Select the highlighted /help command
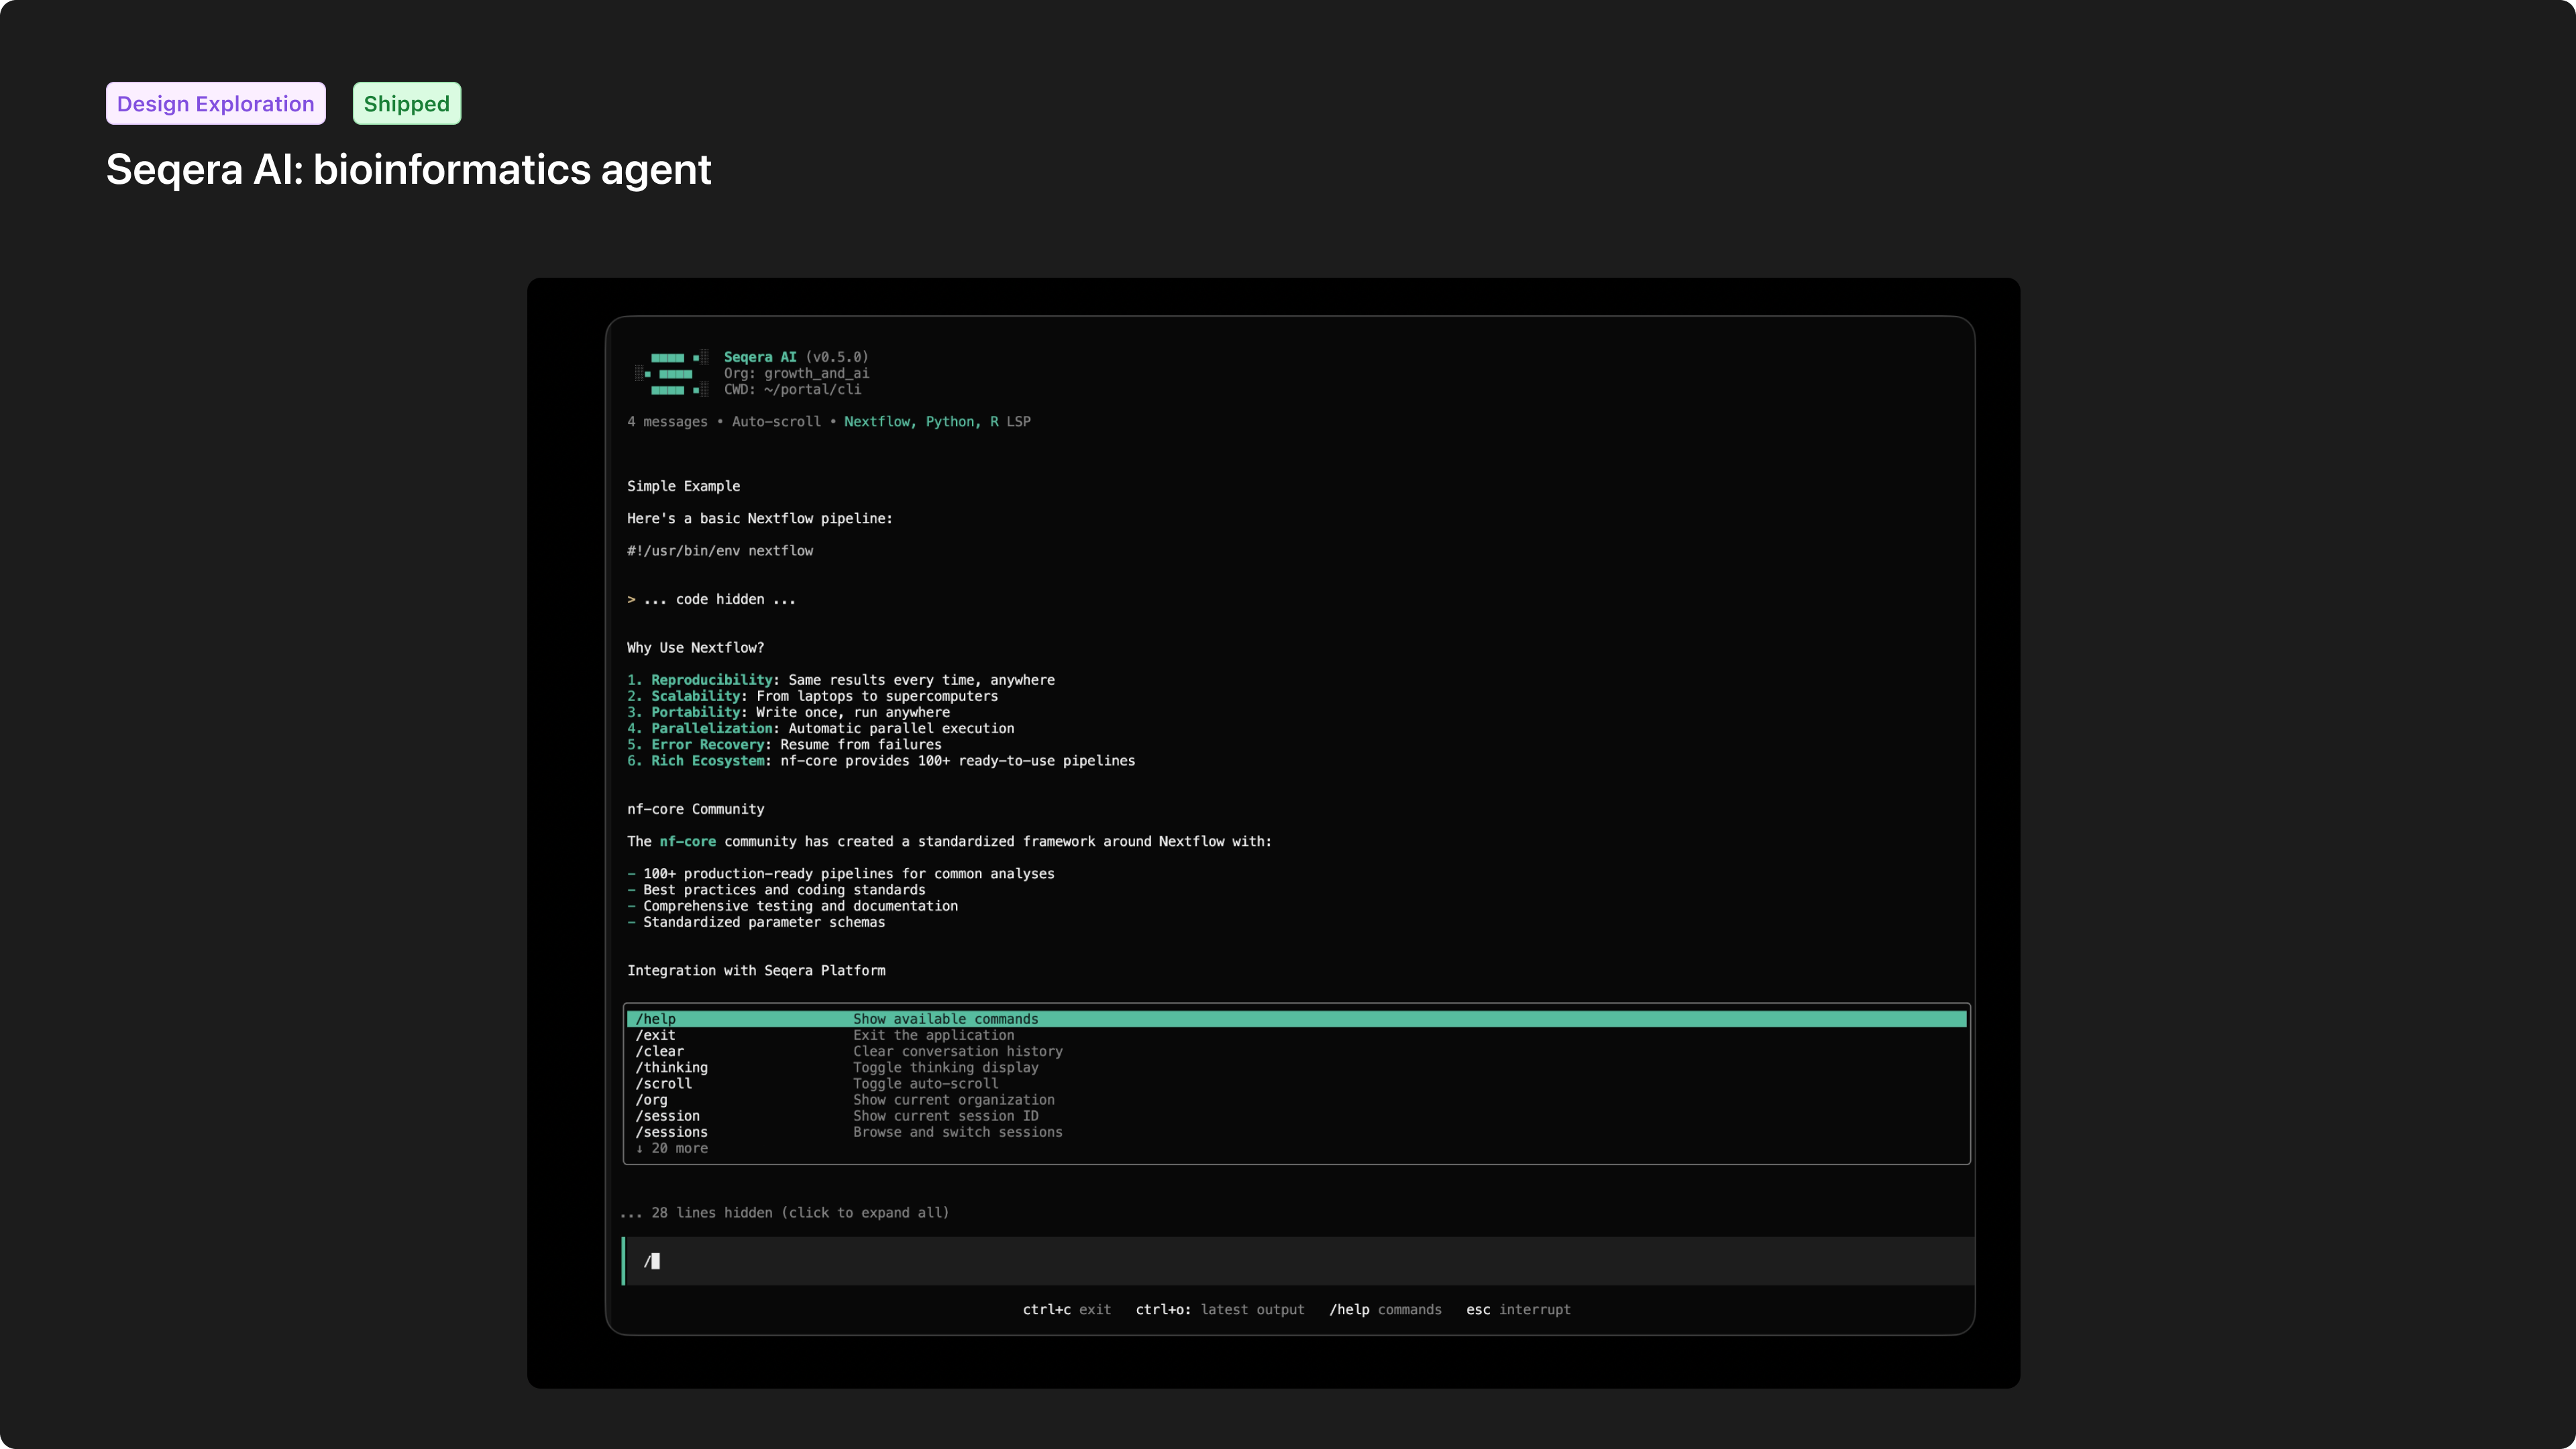Image resolution: width=2576 pixels, height=1449 pixels. 655,1018
